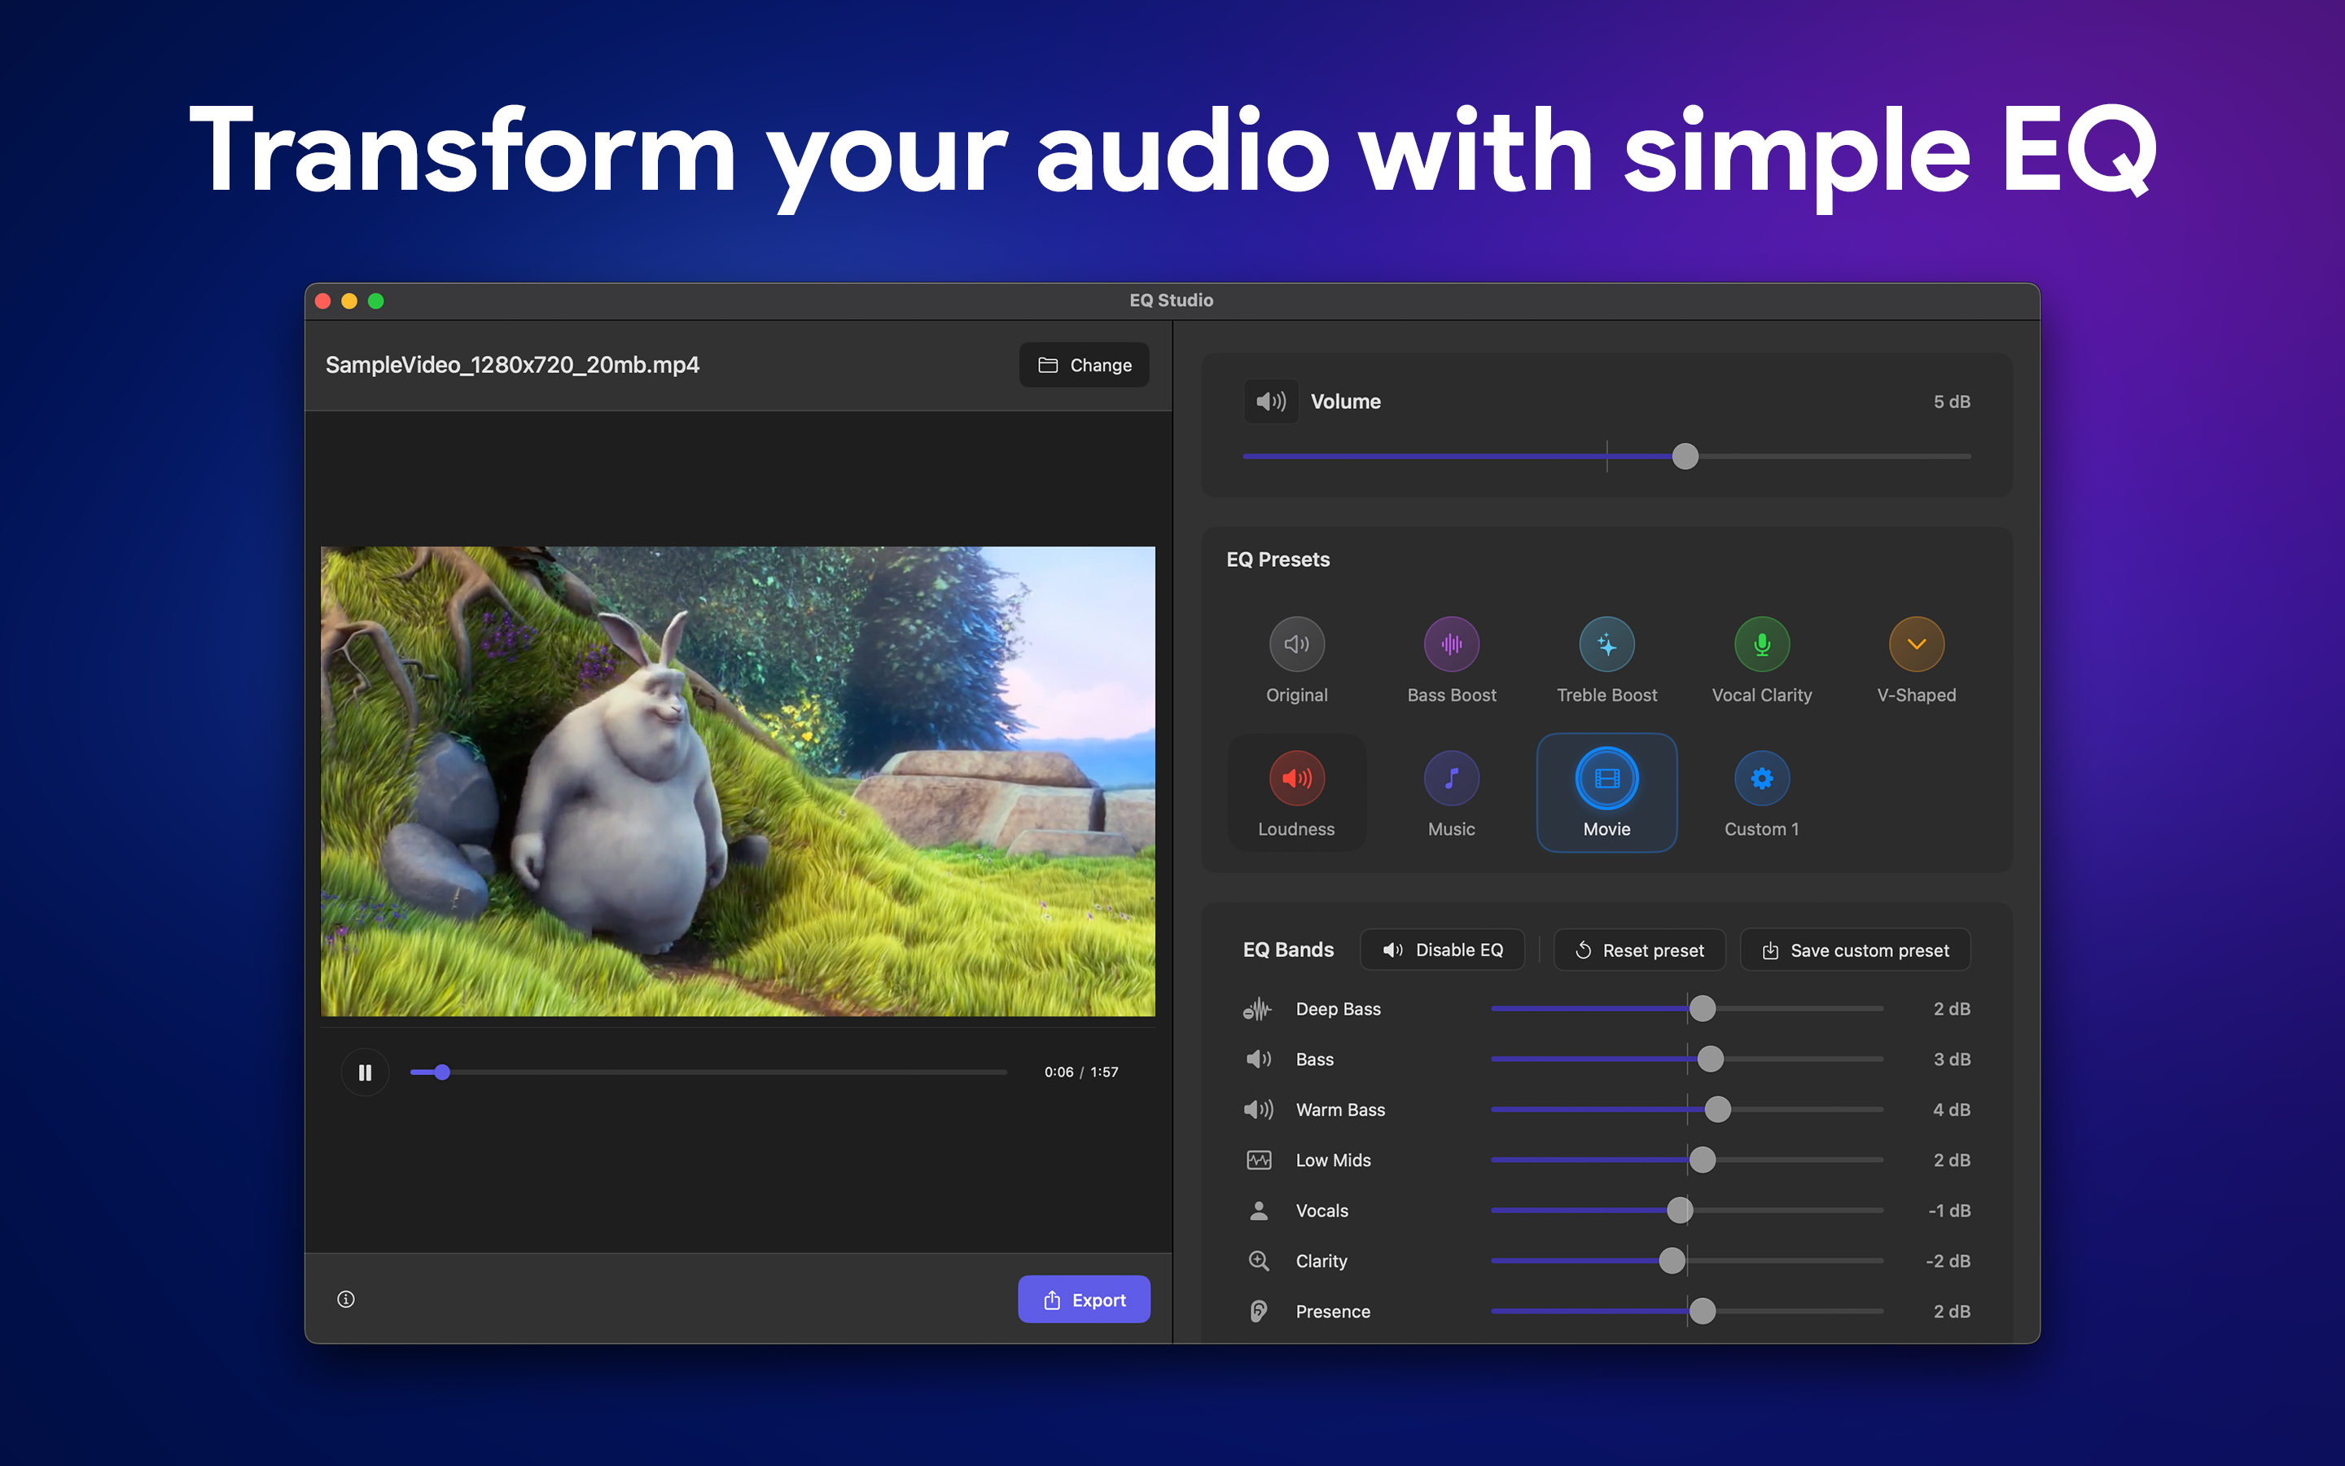Click the Low Mids waveform icon
2345x1466 pixels.
(1259, 1160)
